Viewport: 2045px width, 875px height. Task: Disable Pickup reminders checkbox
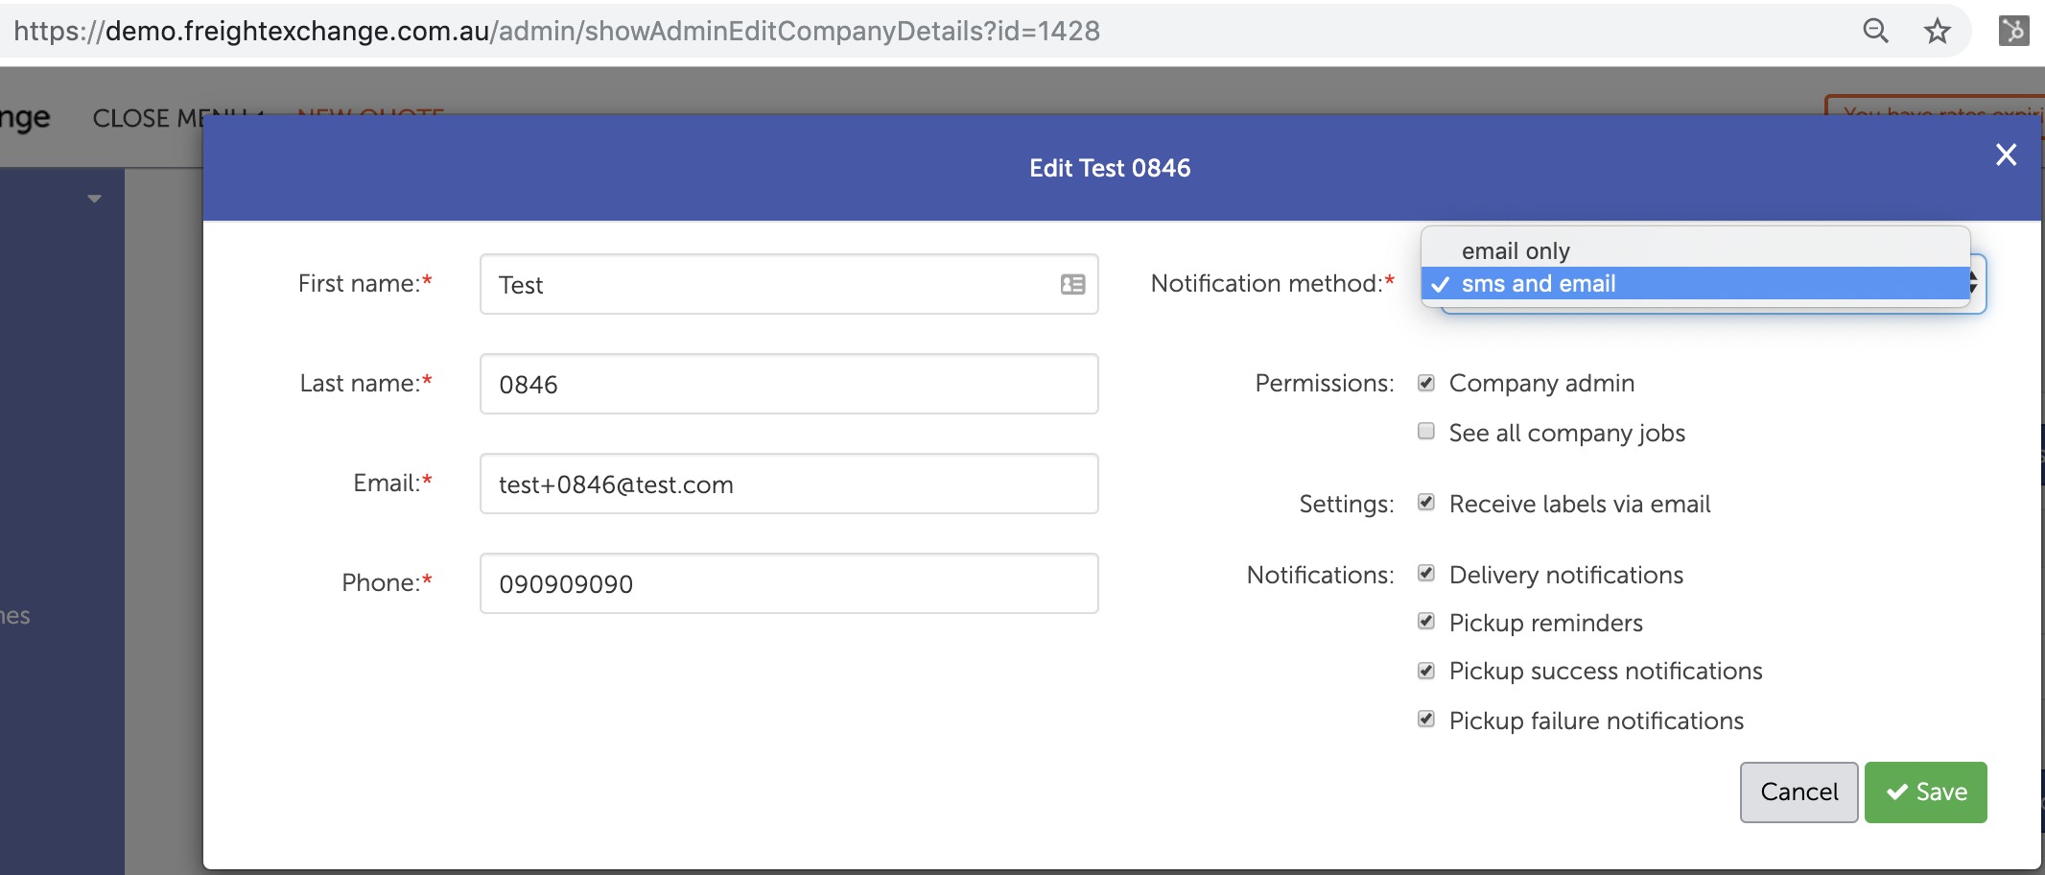1426,621
